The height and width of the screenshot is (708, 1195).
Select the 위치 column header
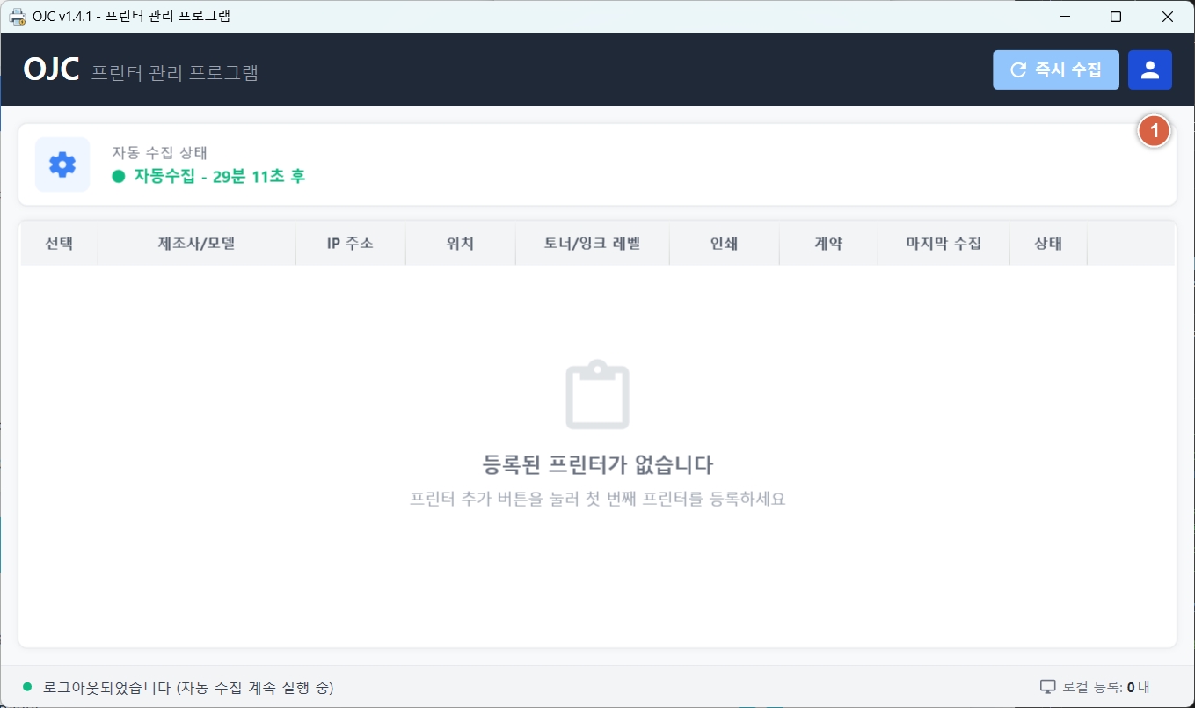[460, 244]
